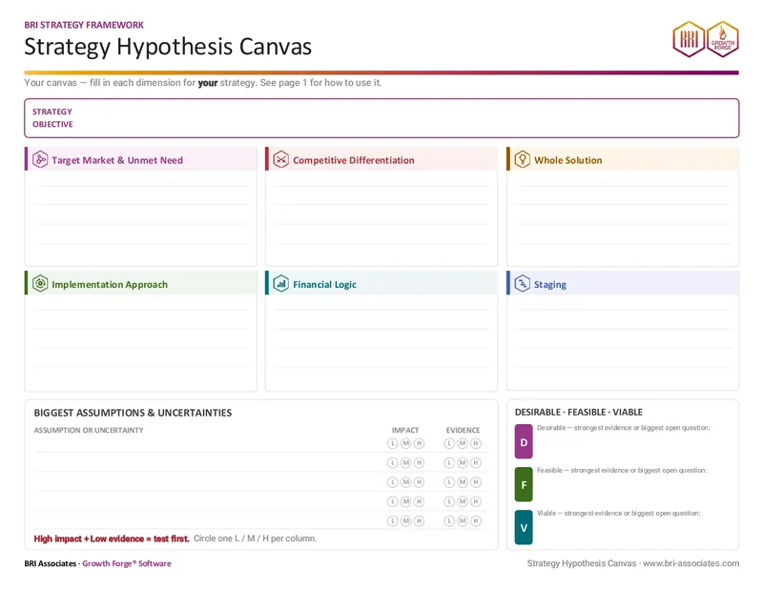Click the Implementation Approach gear icon

coord(40,284)
